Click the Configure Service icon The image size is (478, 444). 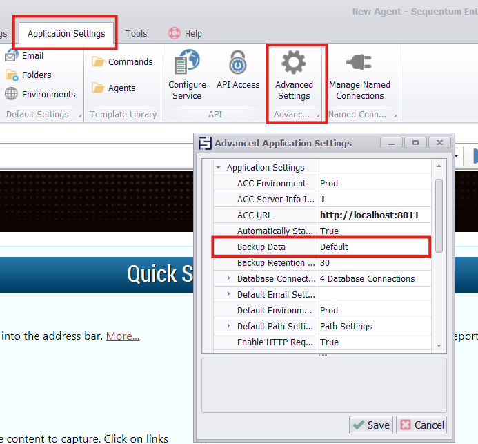186,64
